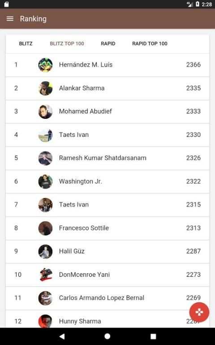Open Hernández M. Luís profile picture

coord(45,65)
